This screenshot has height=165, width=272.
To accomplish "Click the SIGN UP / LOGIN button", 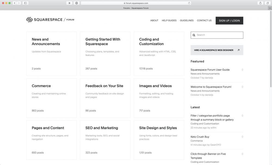I will 229,21.
